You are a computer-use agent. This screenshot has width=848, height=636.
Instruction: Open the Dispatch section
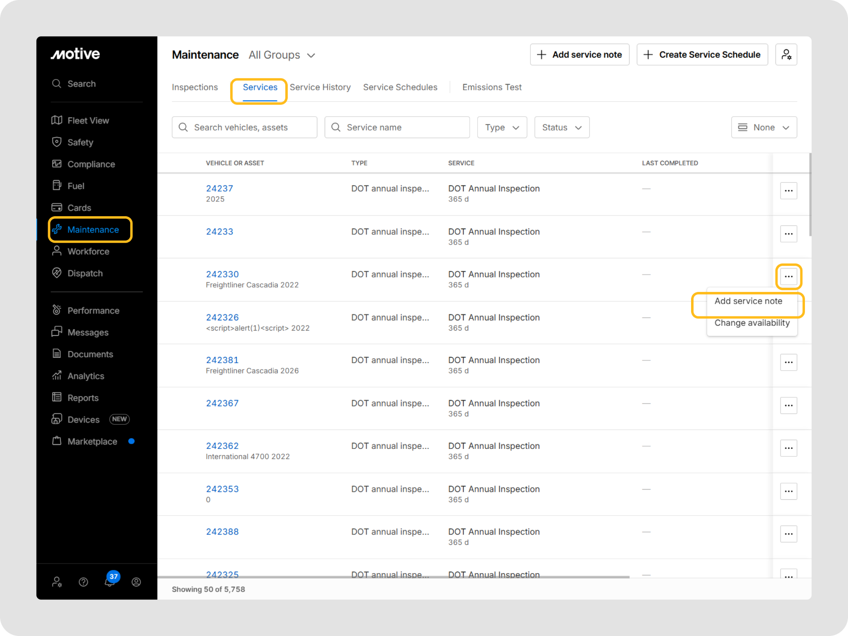pos(85,273)
